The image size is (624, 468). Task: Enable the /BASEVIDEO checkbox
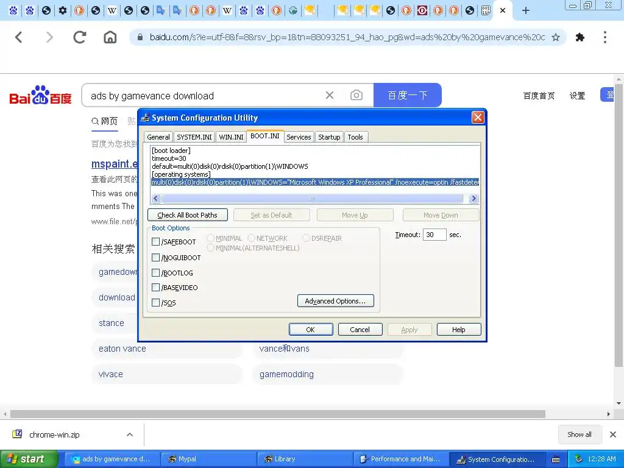click(x=155, y=288)
